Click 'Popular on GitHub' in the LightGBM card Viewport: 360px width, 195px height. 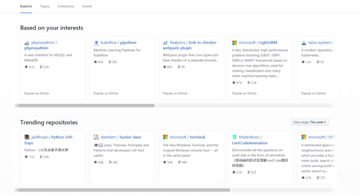click(244, 93)
